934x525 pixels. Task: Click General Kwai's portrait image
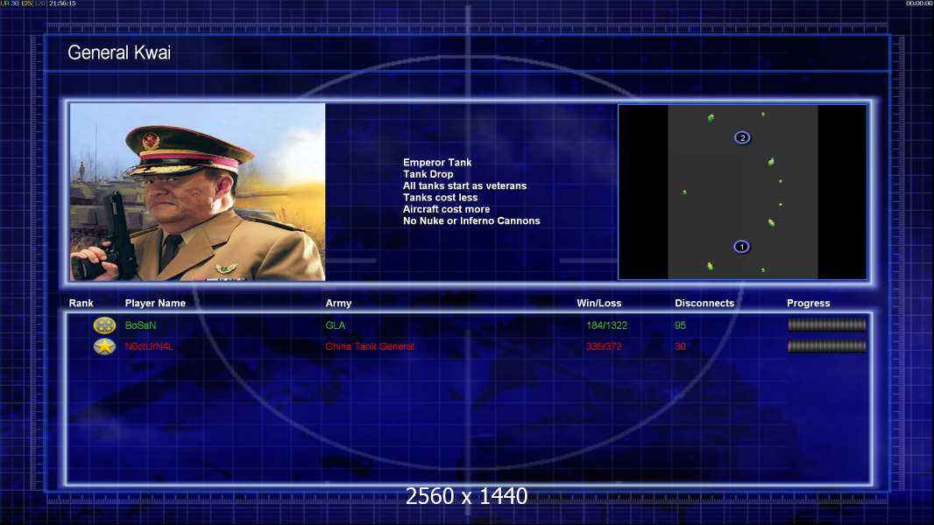[198, 192]
